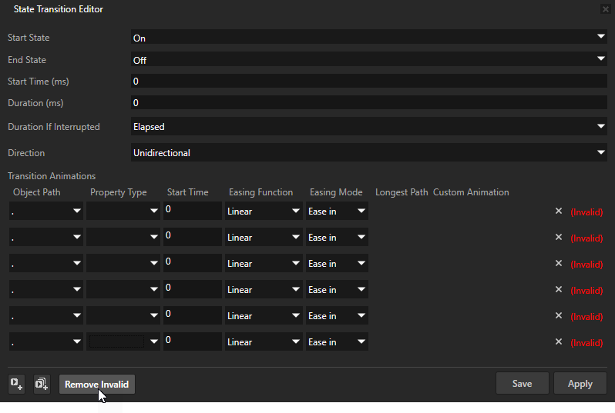Open the Direction dropdown set to Unidirectional
Screen dimensions: 615x413
368,153
